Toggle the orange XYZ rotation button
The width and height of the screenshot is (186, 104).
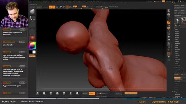pyautogui.click(x=169, y=28)
